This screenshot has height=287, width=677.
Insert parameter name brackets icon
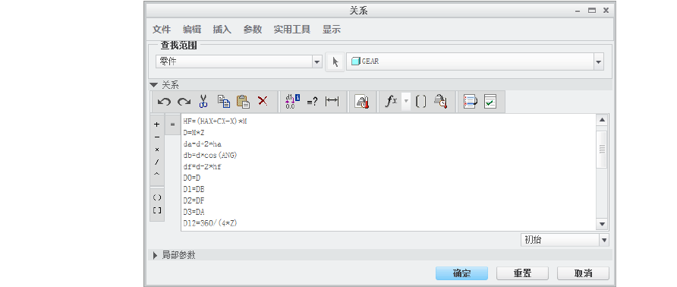point(420,102)
